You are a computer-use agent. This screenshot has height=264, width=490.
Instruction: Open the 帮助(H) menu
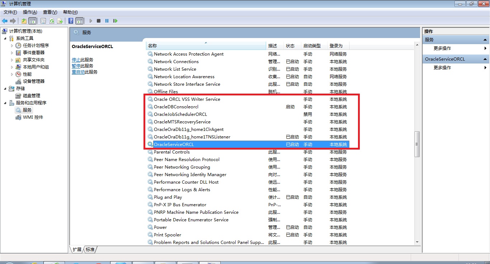tap(70, 12)
